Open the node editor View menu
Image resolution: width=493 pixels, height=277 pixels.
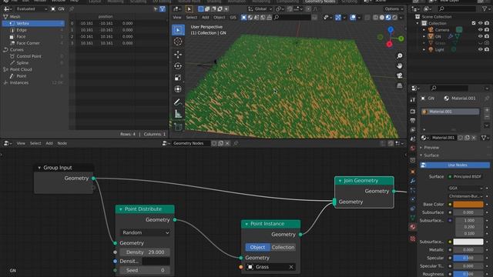pos(21,143)
